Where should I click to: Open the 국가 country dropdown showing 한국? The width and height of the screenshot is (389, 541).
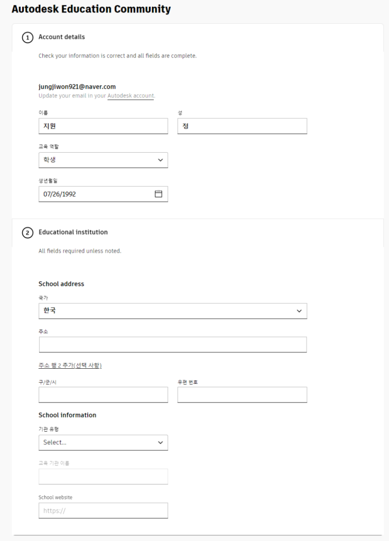click(173, 311)
